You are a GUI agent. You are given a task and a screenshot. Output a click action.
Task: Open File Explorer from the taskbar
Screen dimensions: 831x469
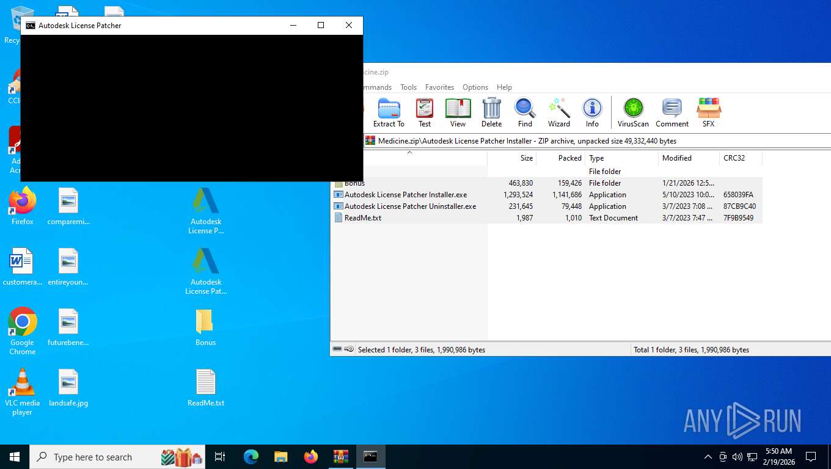[x=281, y=457]
